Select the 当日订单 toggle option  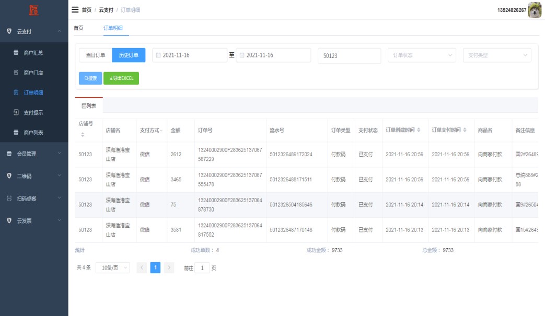pyautogui.click(x=96, y=55)
